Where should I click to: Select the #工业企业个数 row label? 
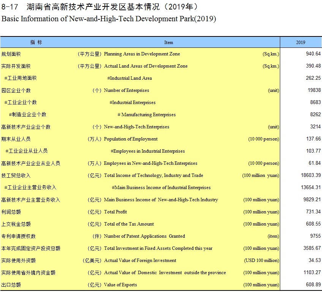[21, 103]
